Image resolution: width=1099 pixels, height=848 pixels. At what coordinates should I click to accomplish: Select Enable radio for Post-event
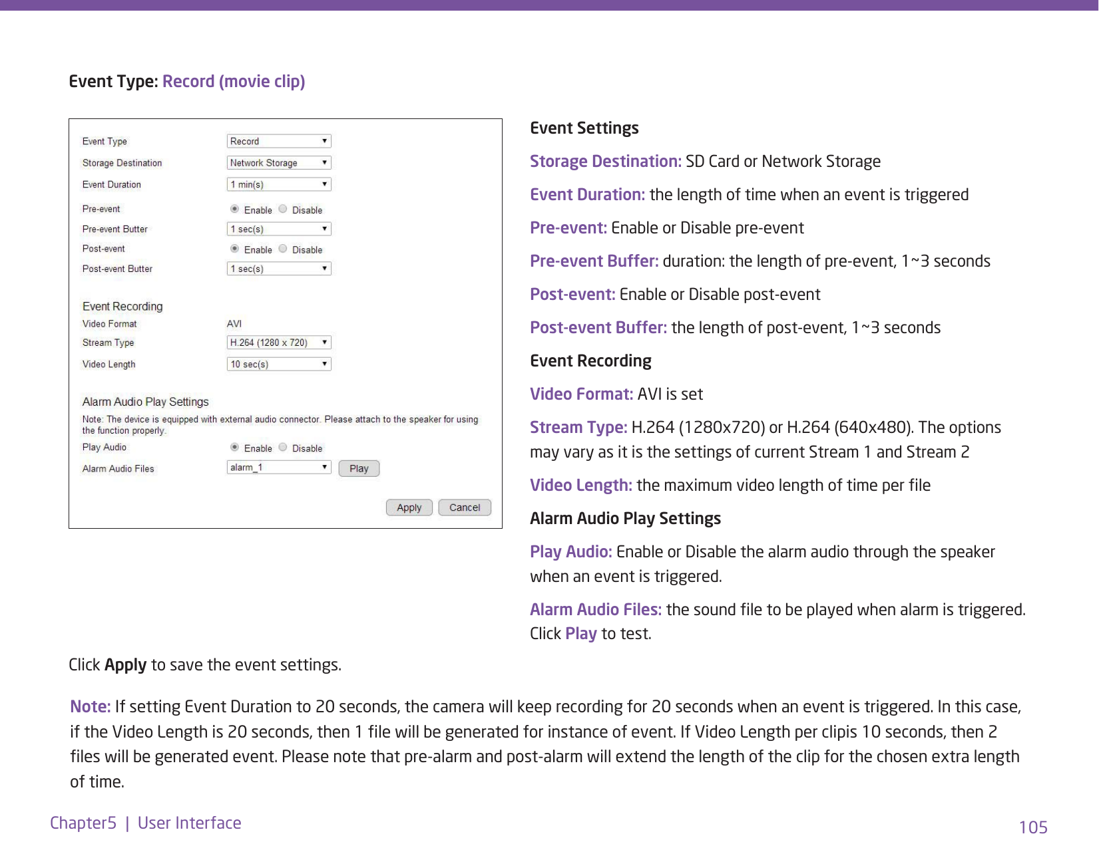coord(235,249)
